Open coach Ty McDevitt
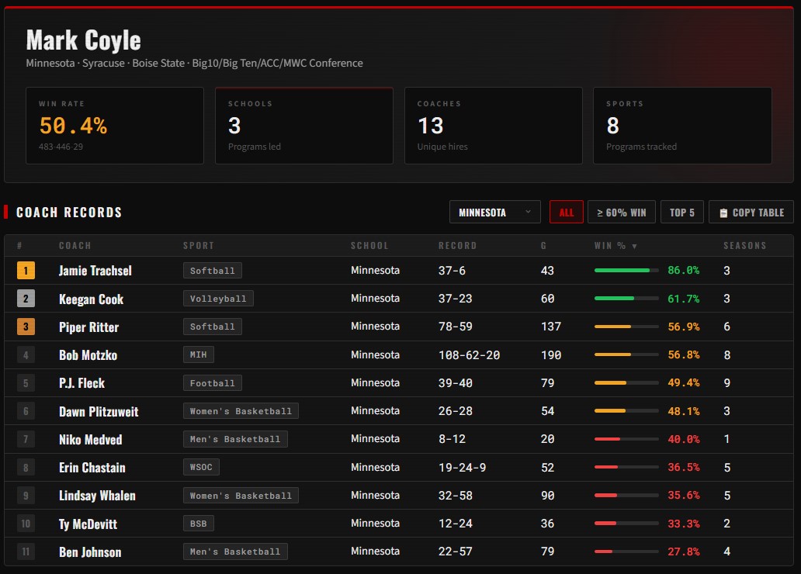 coord(88,524)
